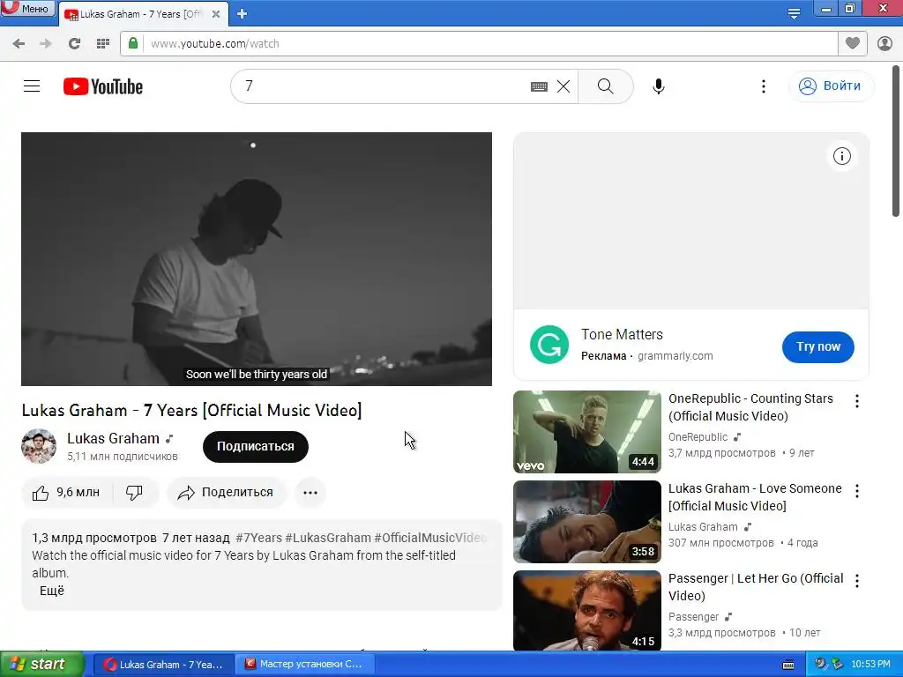The height and width of the screenshot is (677, 903).
Task: Open the #LukasGraham hashtag link
Action: (x=328, y=538)
